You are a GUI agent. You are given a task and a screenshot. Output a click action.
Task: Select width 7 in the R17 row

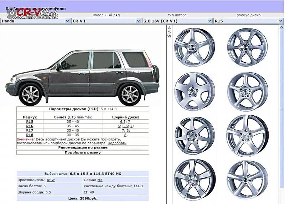pyautogui.click(x=123, y=130)
